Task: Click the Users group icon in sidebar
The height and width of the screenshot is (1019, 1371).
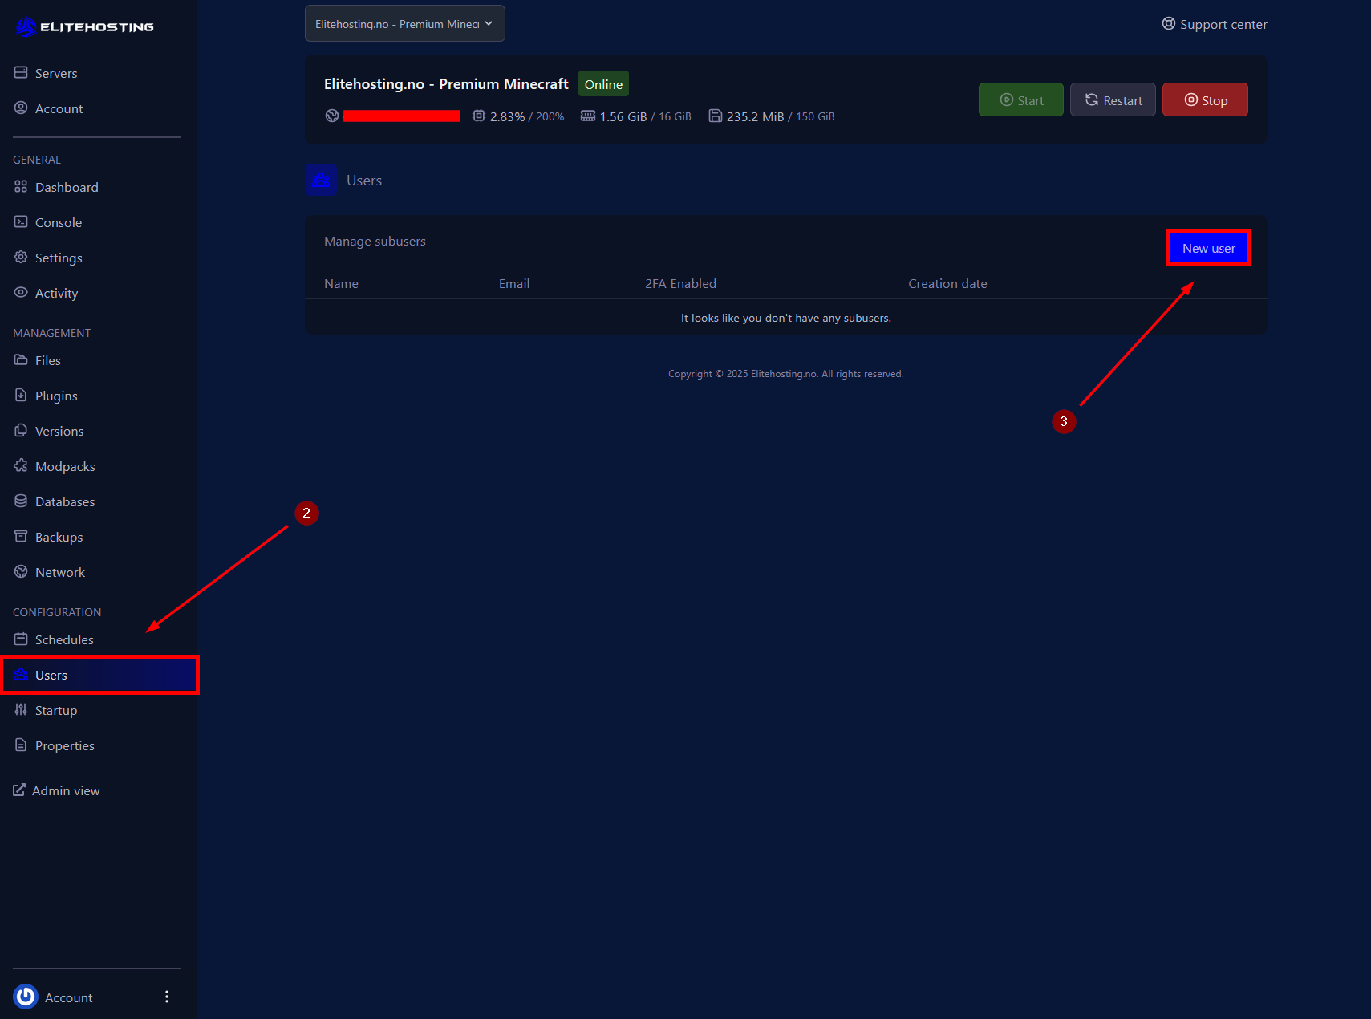Action: point(21,674)
